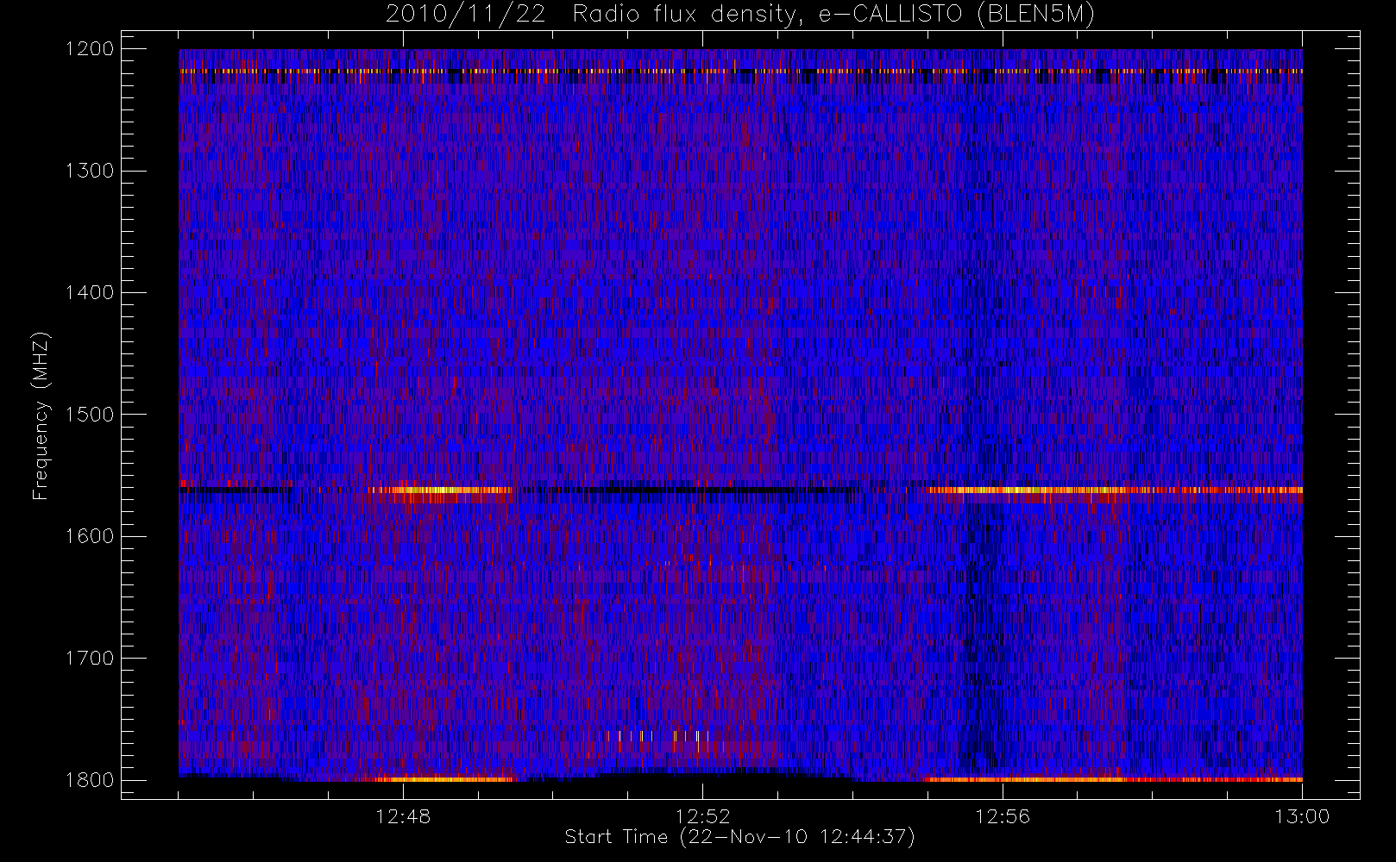Image resolution: width=1396 pixels, height=862 pixels.
Task: Click the 12:52 time tick label
Action: (703, 816)
